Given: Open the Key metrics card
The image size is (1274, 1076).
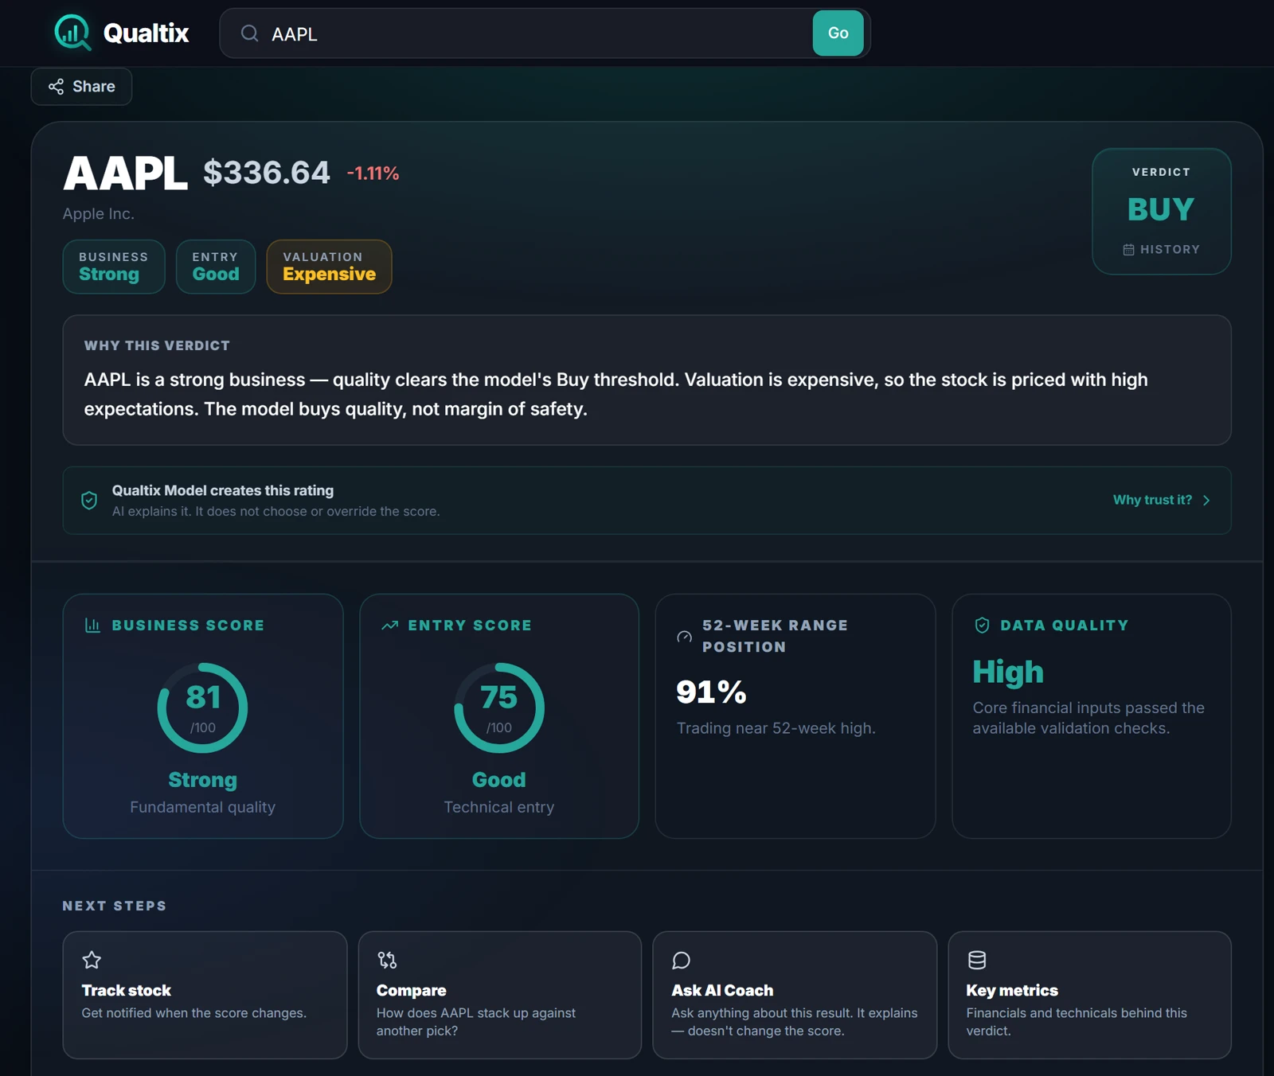Looking at the screenshot, I should tap(1090, 995).
